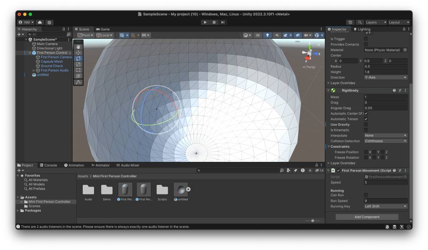
Task: Open the cloud services icon
Action: 40,22
